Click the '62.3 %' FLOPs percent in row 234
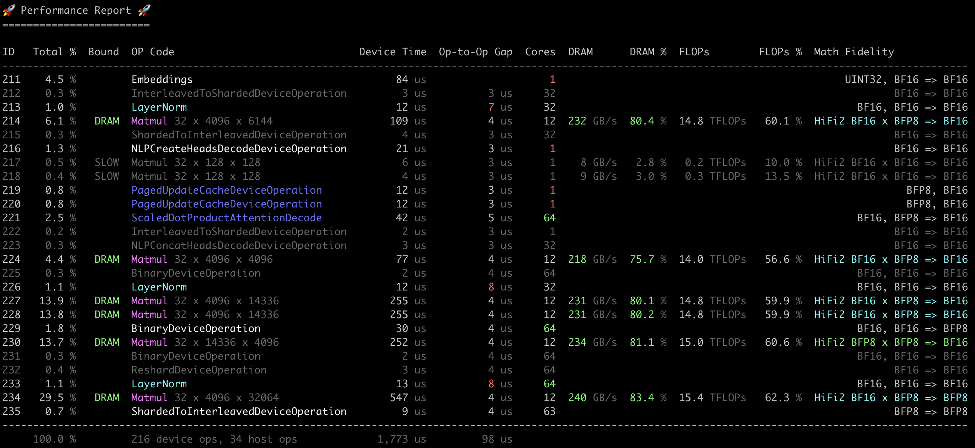The height and width of the screenshot is (448, 975). pos(784,398)
